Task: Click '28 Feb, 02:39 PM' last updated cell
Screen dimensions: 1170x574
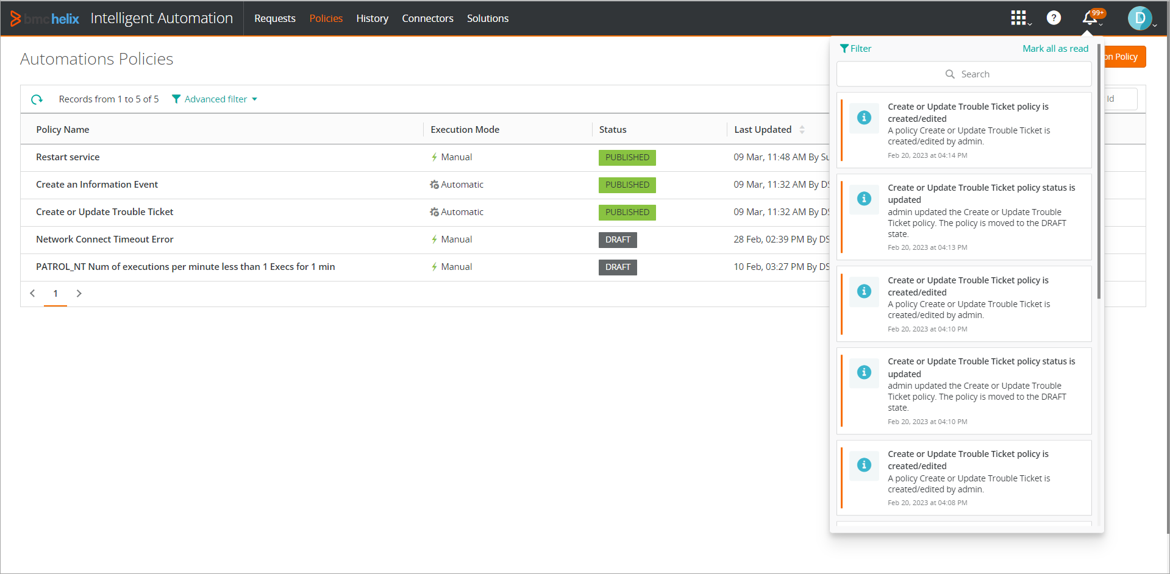Action: [782, 239]
